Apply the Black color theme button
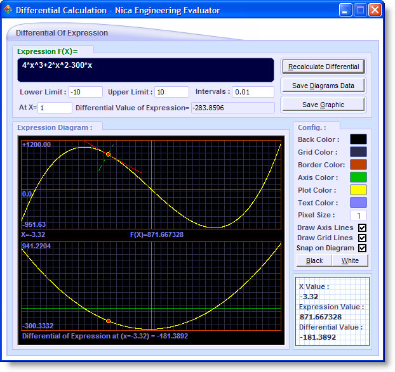This screenshot has width=395, height=372. coord(314,260)
